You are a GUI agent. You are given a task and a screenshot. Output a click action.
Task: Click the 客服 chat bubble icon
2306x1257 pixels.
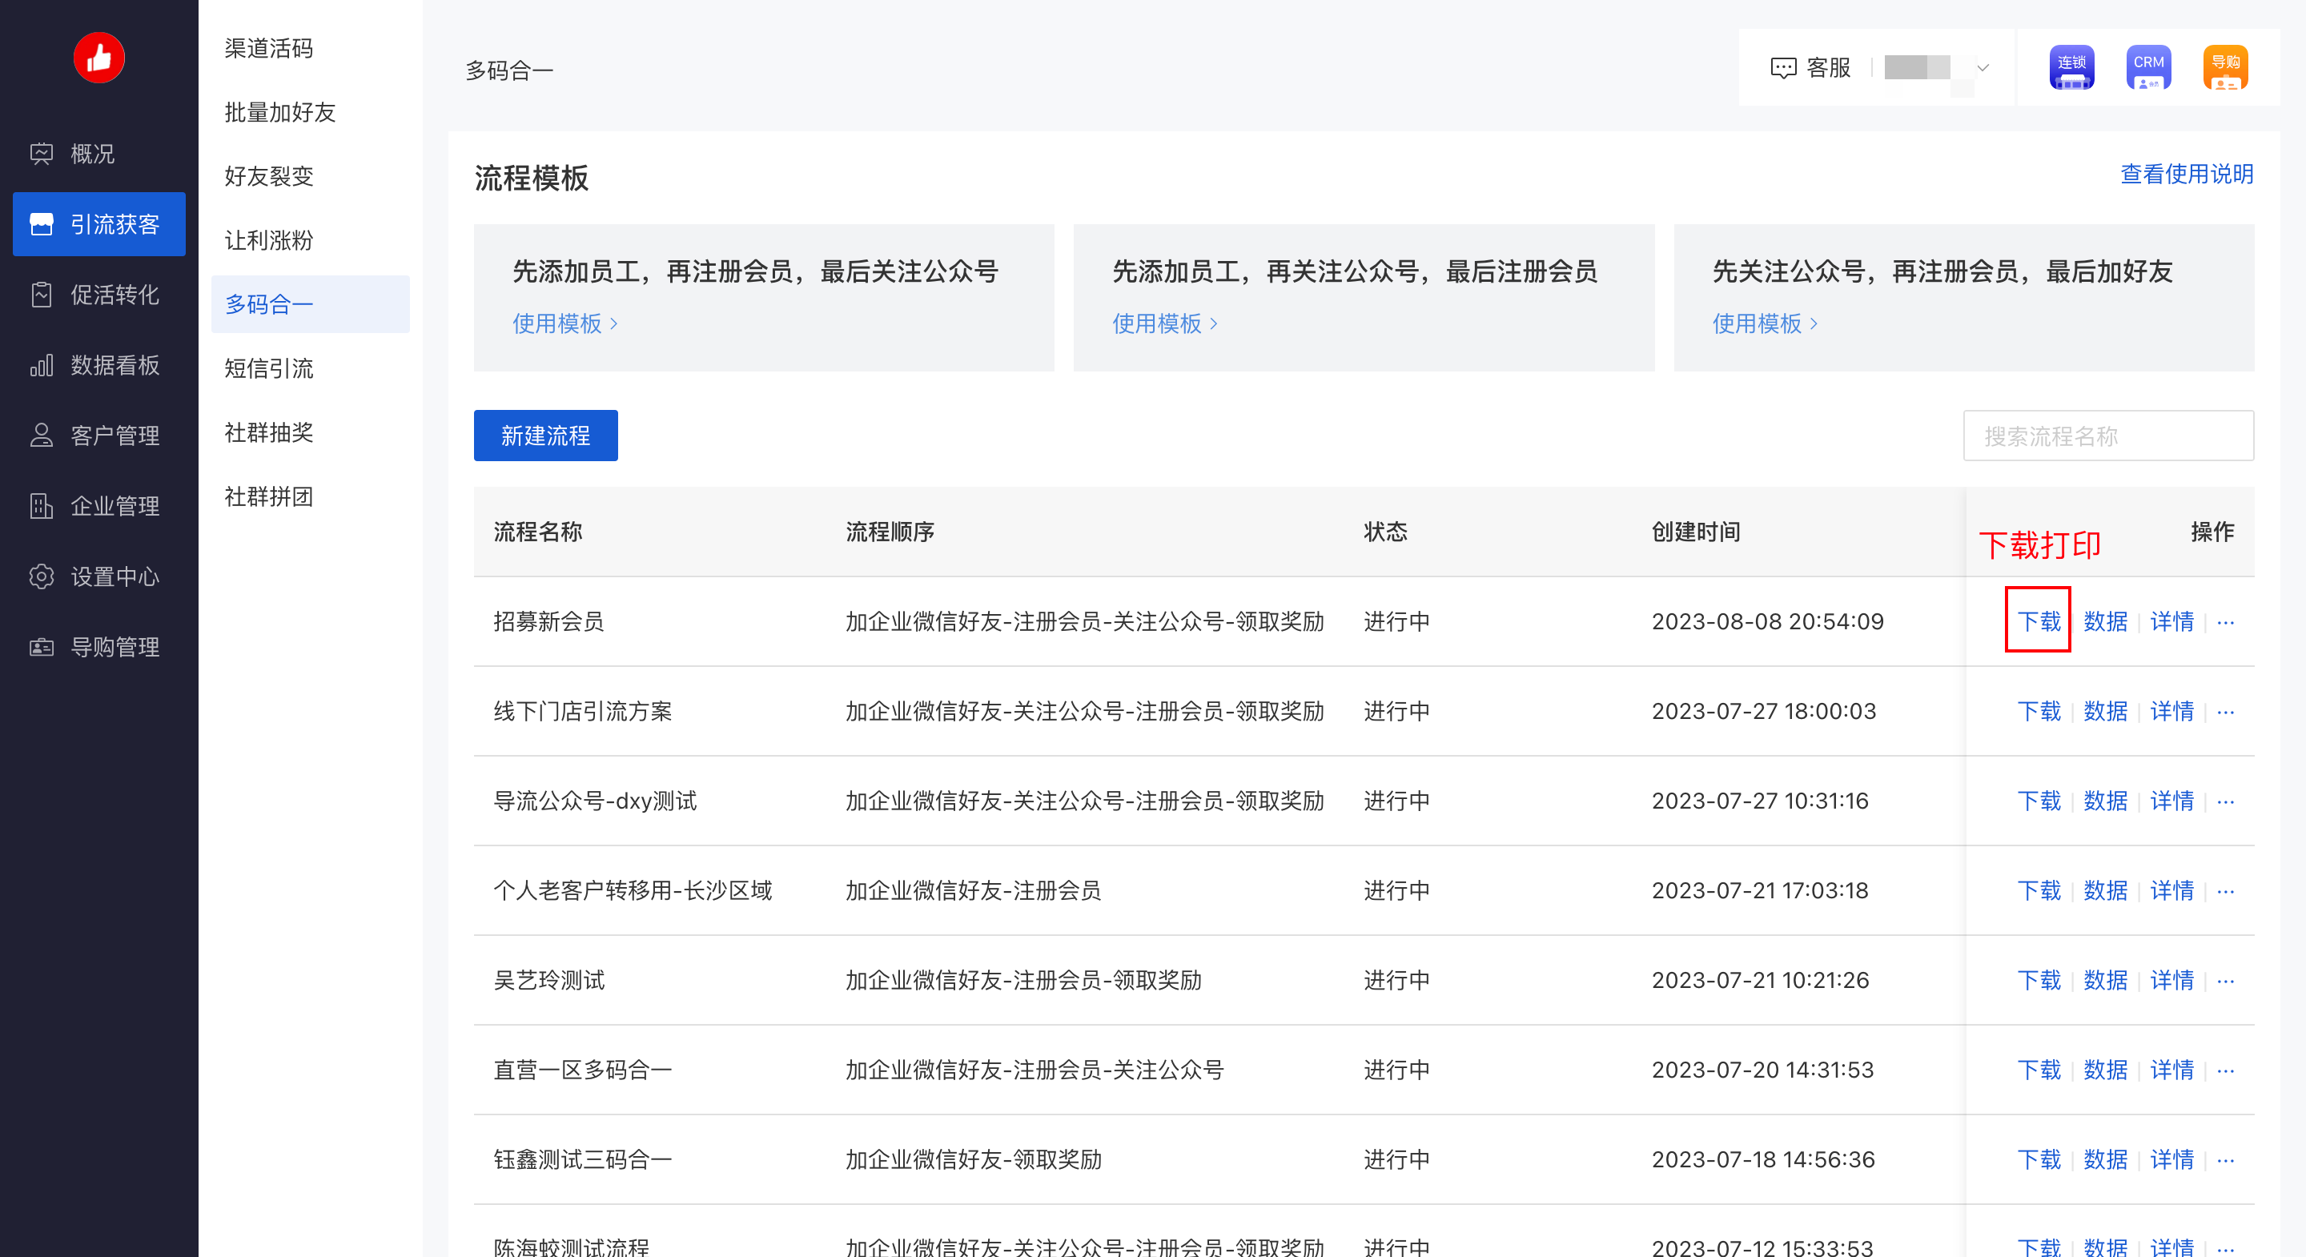(x=1783, y=68)
